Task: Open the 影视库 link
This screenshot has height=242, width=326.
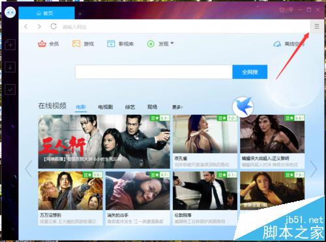Action: [x=126, y=44]
